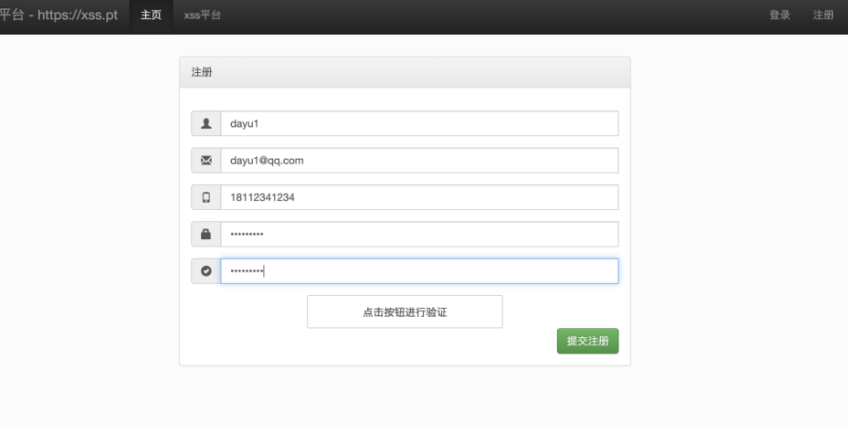
Task: Click the text dayu1@qq.com in email field
Action: click(267, 160)
